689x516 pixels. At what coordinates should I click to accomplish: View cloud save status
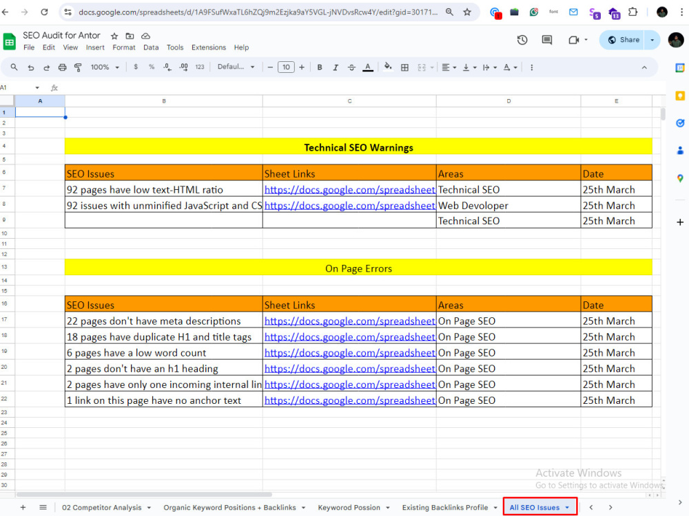(145, 36)
